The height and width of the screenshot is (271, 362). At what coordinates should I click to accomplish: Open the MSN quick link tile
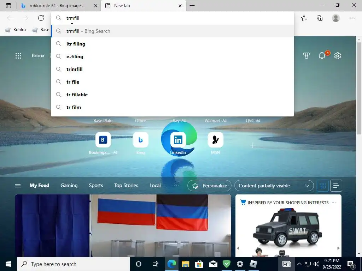pyautogui.click(x=215, y=140)
